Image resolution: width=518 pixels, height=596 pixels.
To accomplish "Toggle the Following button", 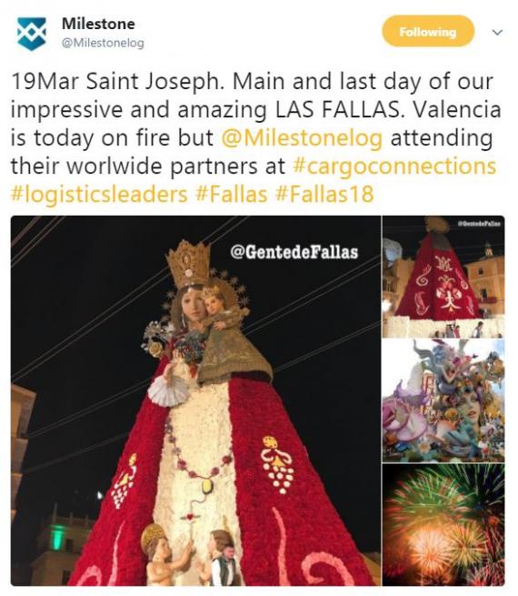I will click(428, 32).
